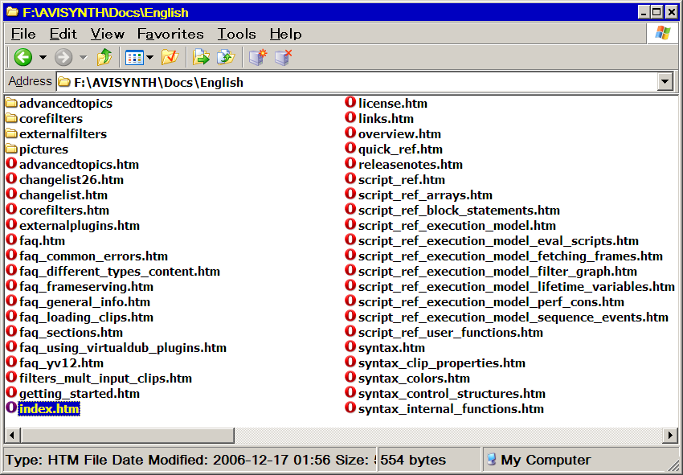Click the Address bar path field
Image resolution: width=683 pixels, height=475 pixels.
point(358,82)
